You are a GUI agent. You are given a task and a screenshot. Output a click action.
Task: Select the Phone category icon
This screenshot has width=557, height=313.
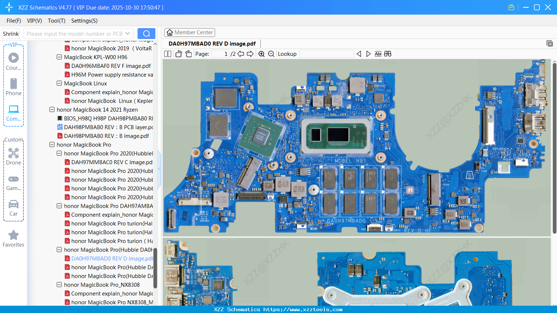pos(14,87)
